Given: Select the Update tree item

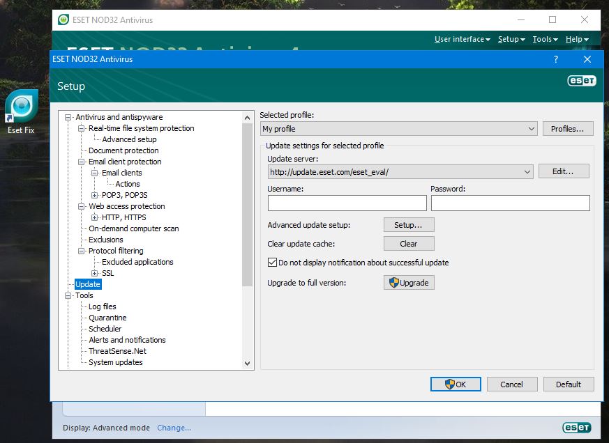Looking at the screenshot, I should [x=88, y=284].
